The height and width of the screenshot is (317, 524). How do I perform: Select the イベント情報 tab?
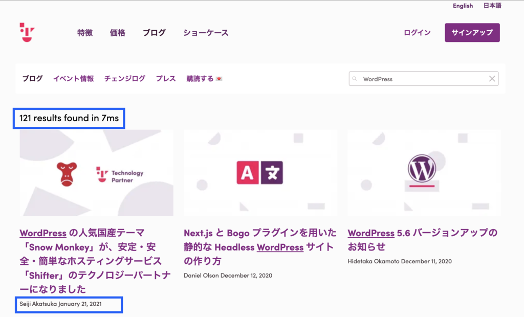[74, 79]
